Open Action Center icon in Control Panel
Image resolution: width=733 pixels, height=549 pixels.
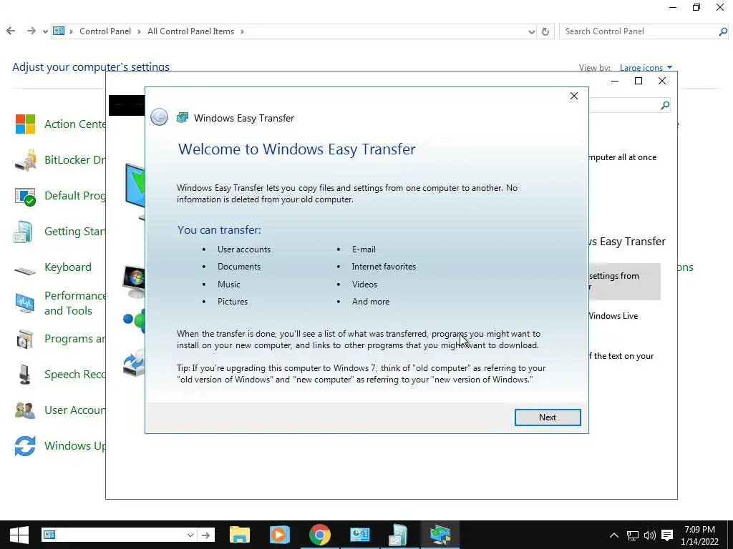pos(25,124)
